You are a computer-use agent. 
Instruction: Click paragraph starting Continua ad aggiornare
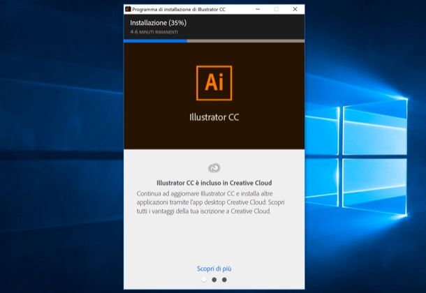[210, 202]
